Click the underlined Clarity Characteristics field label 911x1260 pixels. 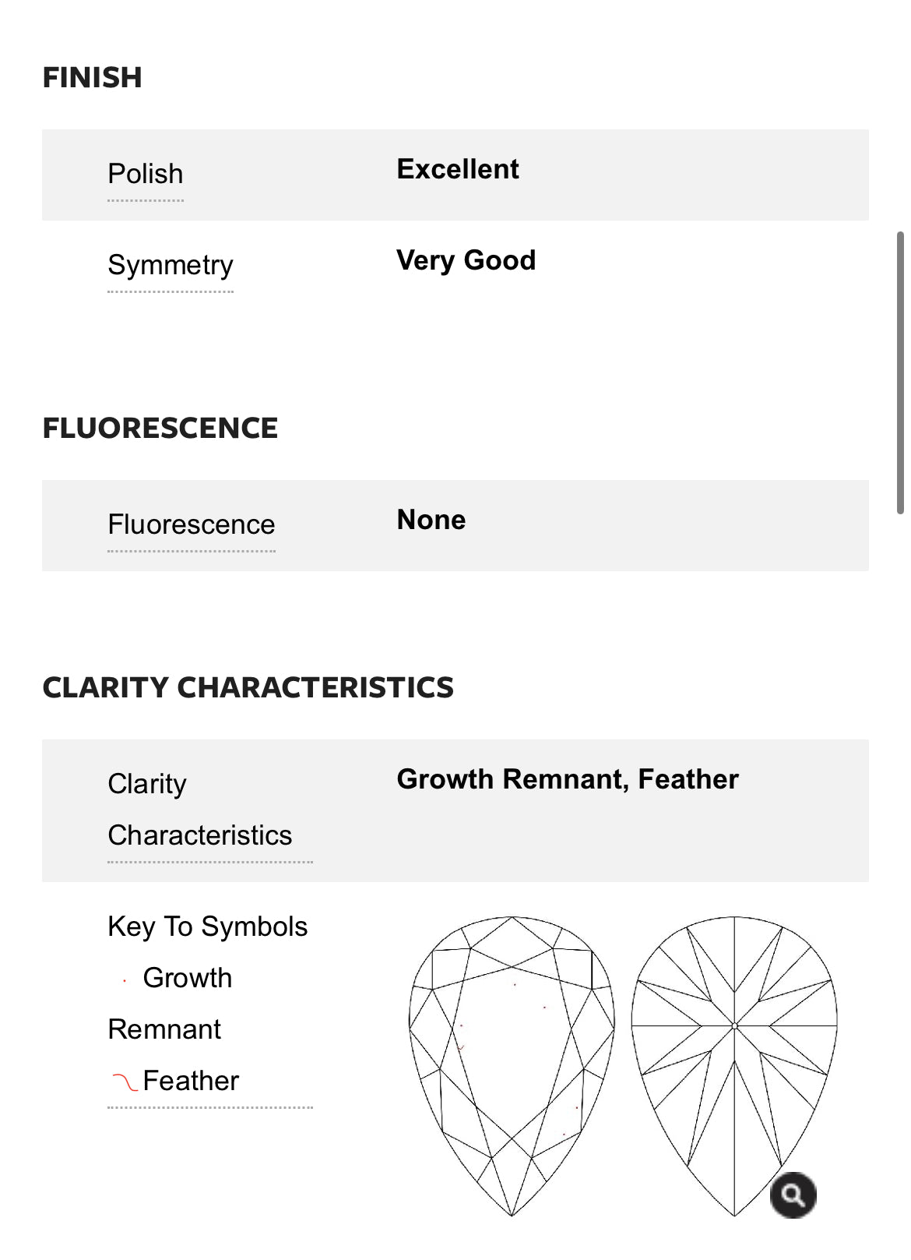pyautogui.click(x=200, y=810)
